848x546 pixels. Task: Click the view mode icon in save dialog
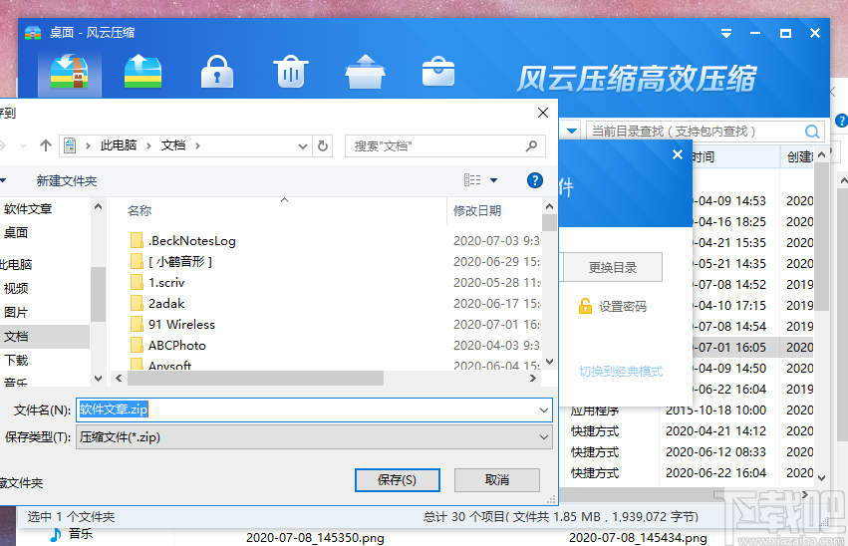(472, 180)
